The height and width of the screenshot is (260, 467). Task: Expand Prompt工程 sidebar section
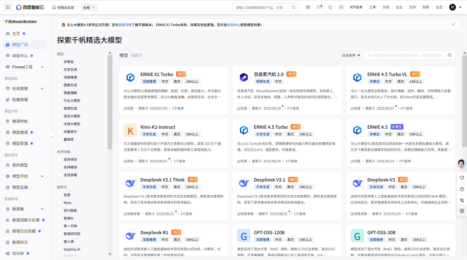(42, 67)
